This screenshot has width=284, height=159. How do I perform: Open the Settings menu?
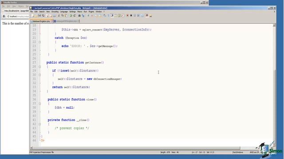click(x=72, y=11)
